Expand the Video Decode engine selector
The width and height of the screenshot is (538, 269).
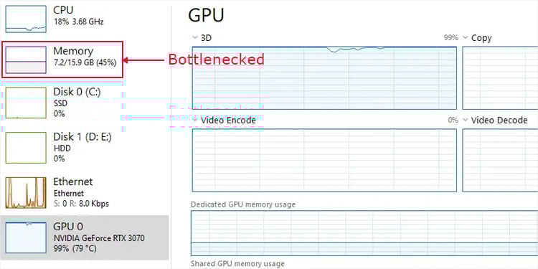pos(466,120)
